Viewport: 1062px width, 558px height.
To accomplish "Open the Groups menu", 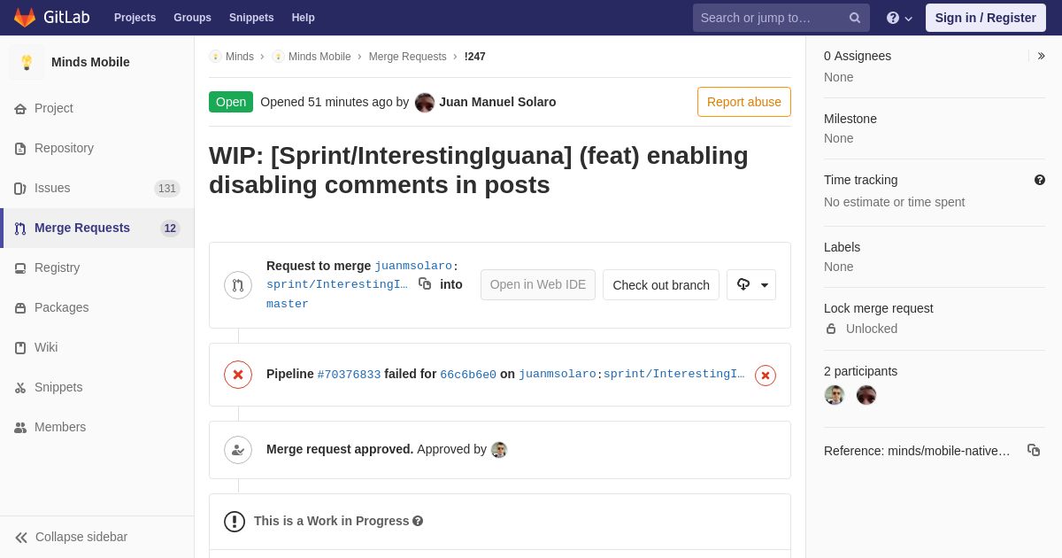I will [192, 18].
